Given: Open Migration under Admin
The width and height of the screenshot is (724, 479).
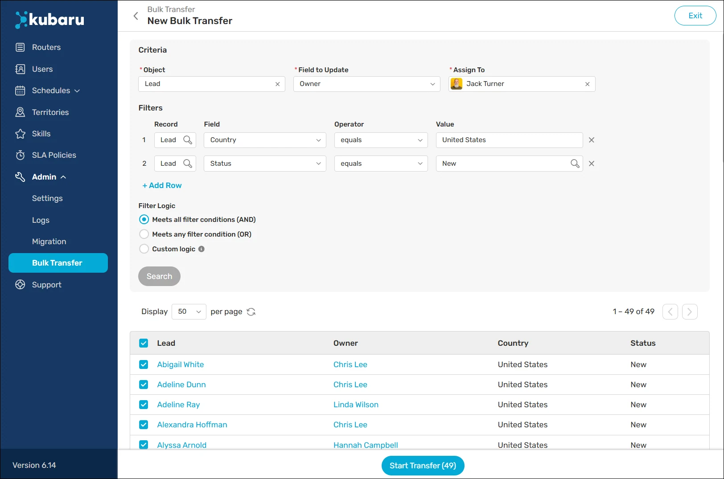Looking at the screenshot, I should coord(49,242).
